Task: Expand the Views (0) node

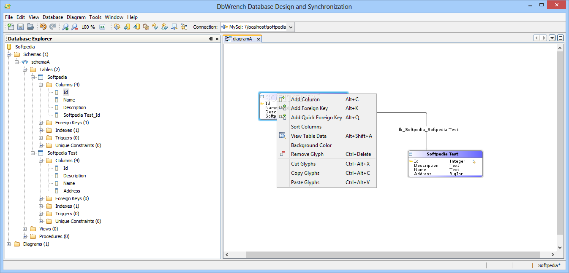Action: (x=25, y=229)
